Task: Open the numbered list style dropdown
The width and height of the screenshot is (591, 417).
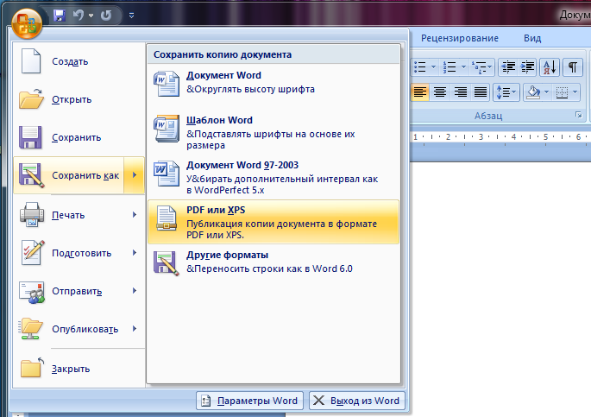Action: [463, 67]
